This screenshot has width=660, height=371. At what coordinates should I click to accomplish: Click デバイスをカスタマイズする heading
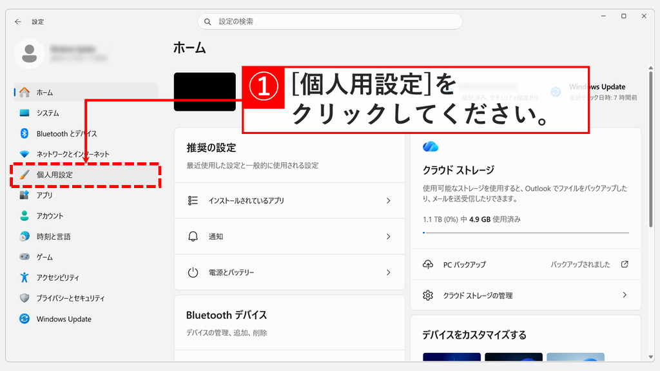coord(474,335)
